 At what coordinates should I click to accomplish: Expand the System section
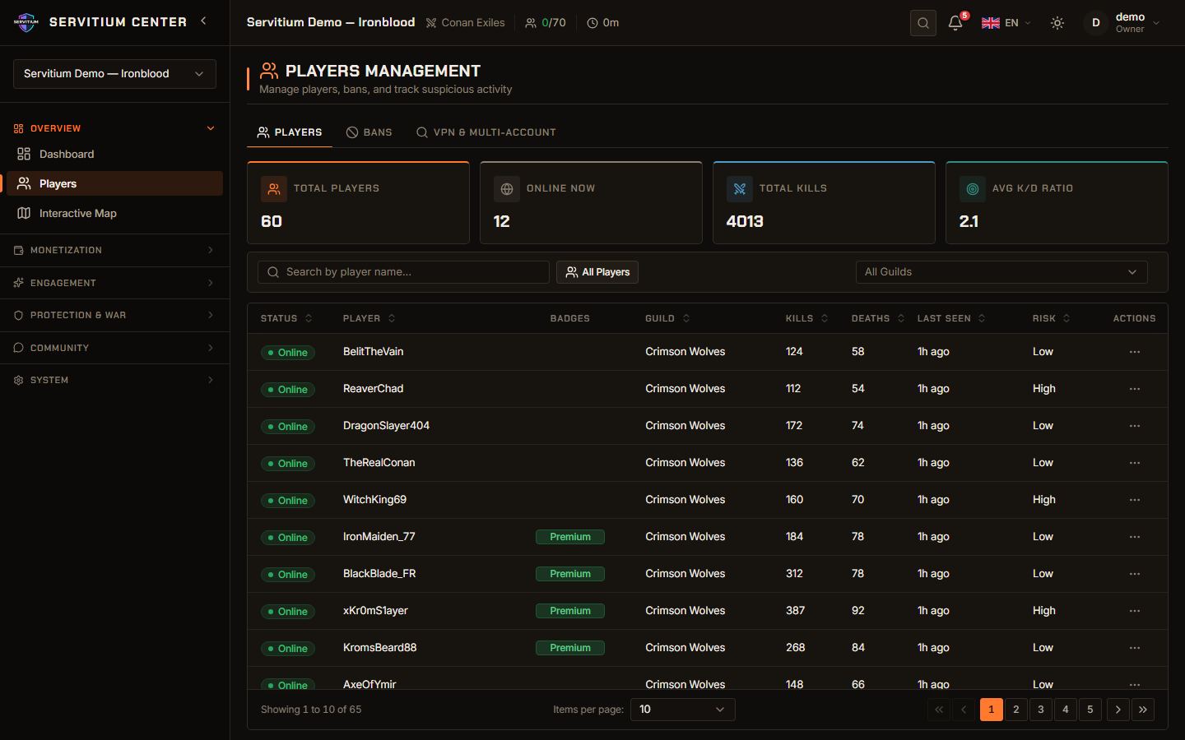(114, 380)
